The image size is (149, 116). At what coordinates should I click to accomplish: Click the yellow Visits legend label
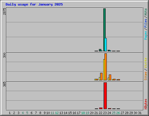(x=146, y=63)
